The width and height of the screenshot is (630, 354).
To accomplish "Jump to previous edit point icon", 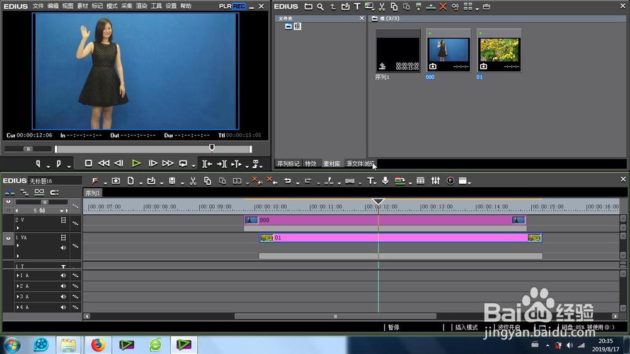I will [x=207, y=164].
